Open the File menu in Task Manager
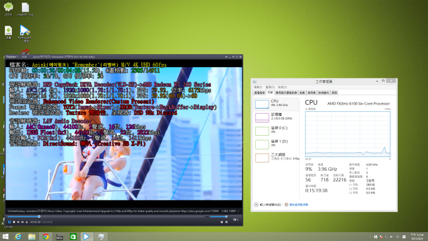 257,87
